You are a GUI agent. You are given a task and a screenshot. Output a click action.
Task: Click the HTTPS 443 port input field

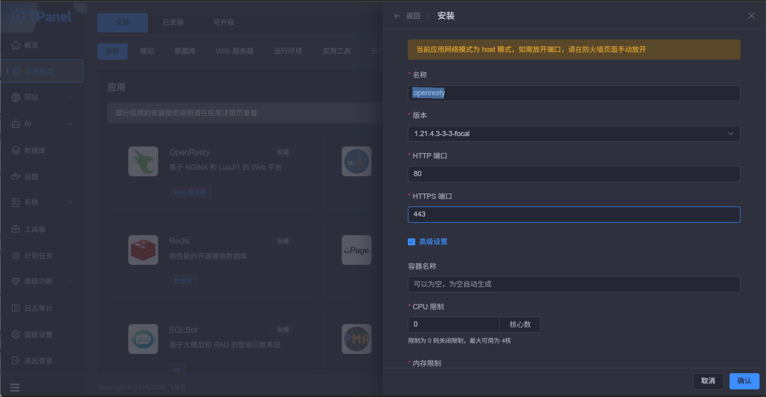pos(574,214)
